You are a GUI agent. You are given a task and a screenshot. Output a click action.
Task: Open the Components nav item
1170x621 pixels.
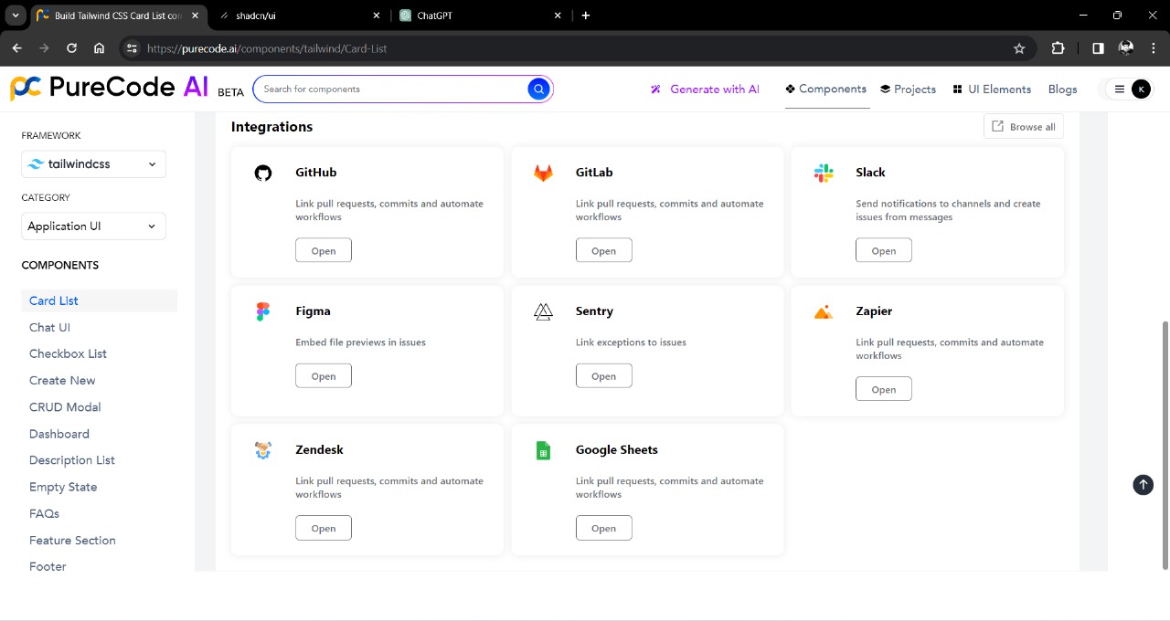tap(826, 89)
